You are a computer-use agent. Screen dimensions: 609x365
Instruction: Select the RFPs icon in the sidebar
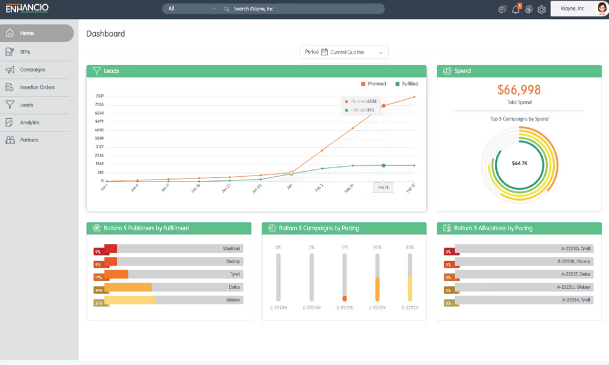tap(9, 52)
